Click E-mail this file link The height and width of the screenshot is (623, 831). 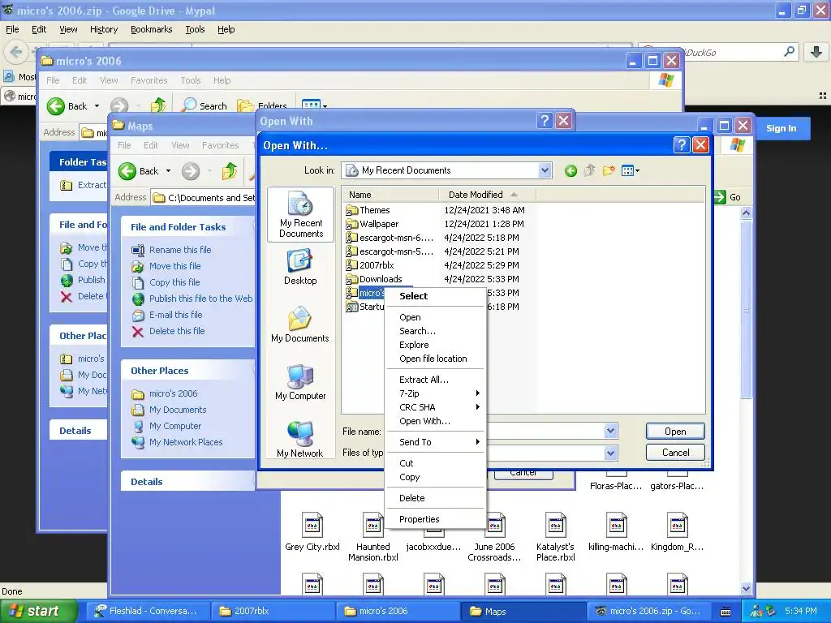(x=176, y=315)
